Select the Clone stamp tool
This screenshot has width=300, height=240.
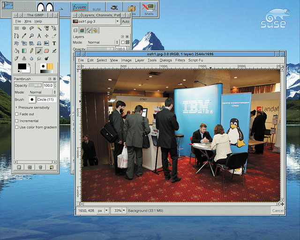click(x=24, y=59)
